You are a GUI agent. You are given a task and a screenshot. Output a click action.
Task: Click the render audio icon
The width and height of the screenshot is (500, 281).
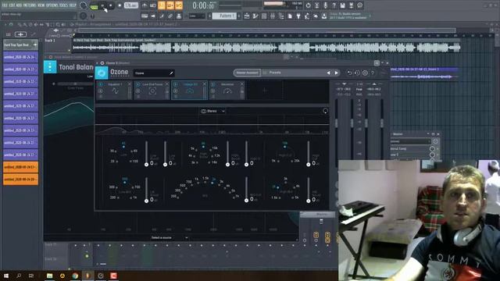pyautogui.click(x=351, y=5)
